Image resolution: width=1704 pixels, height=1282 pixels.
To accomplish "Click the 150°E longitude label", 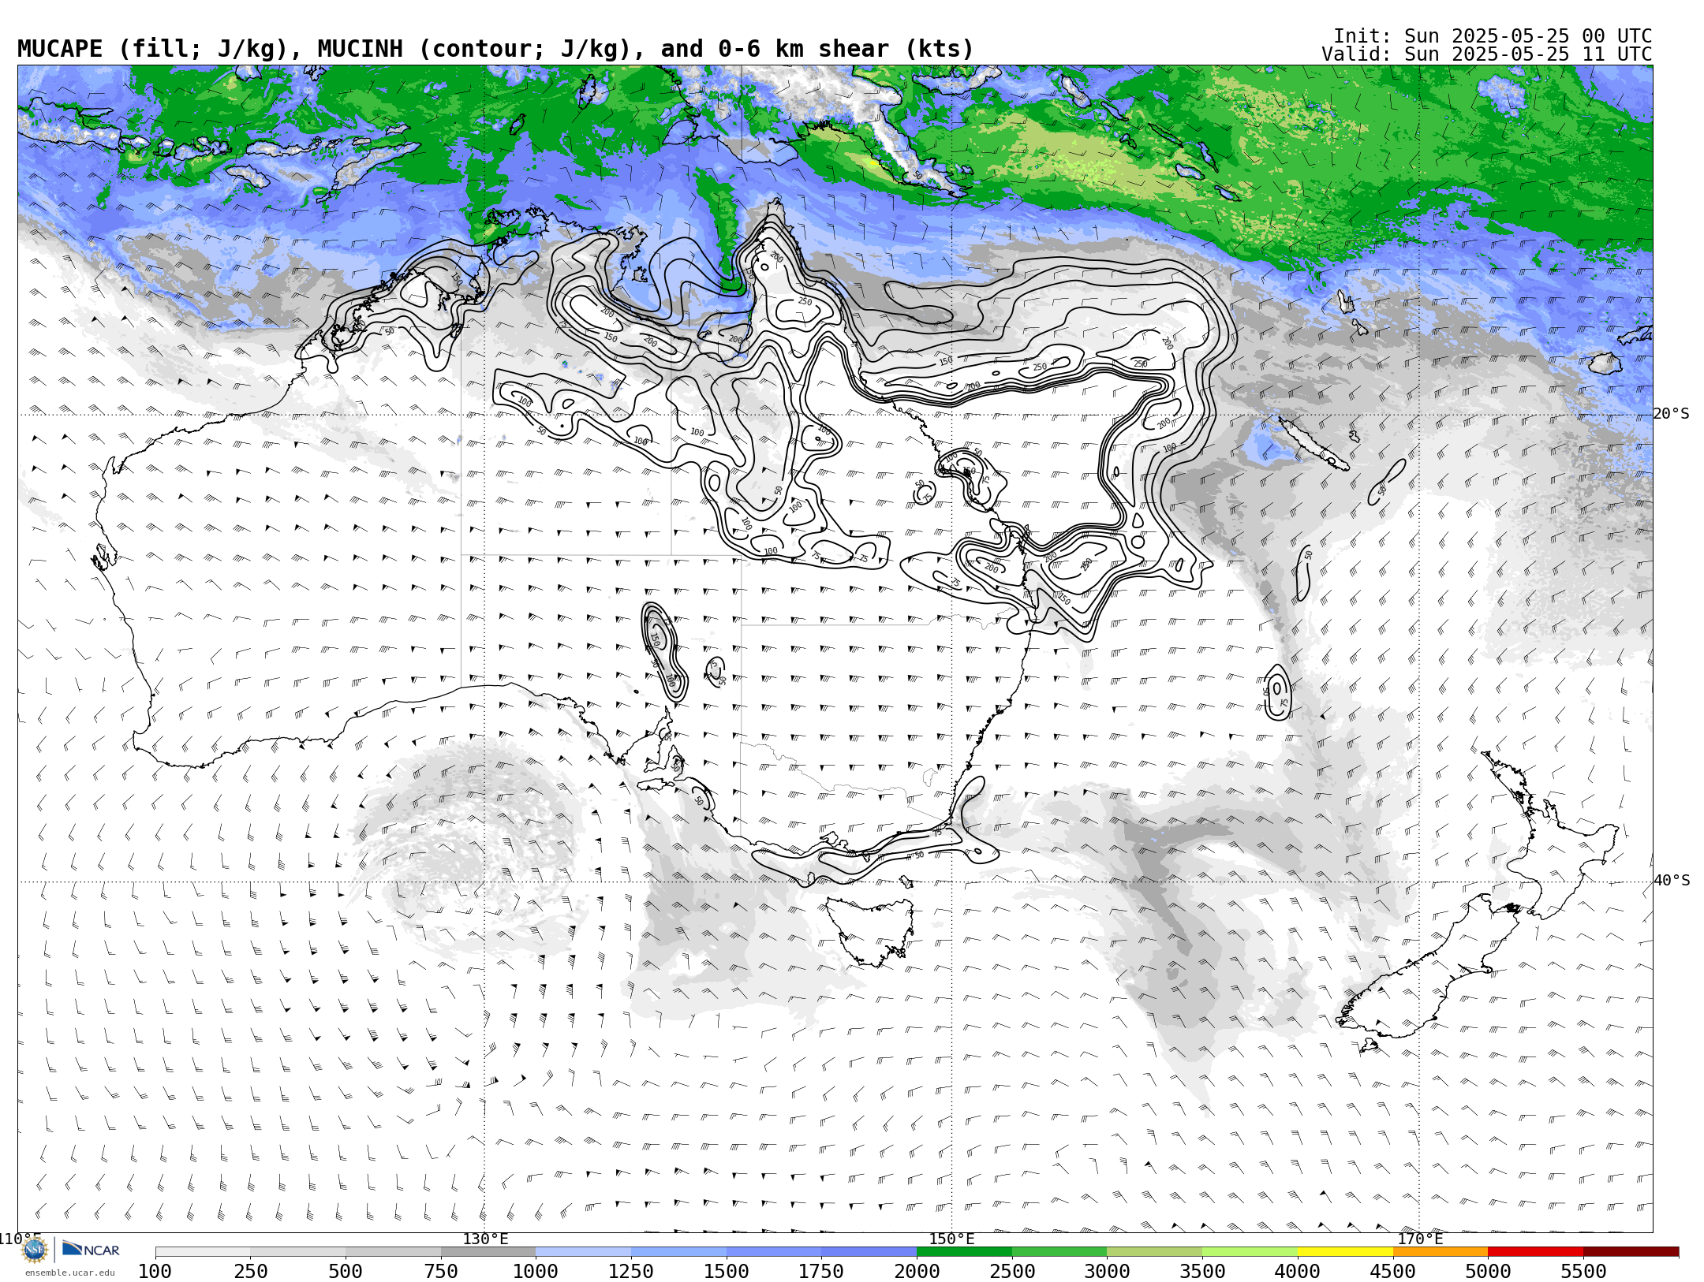I will click(952, 1239).
